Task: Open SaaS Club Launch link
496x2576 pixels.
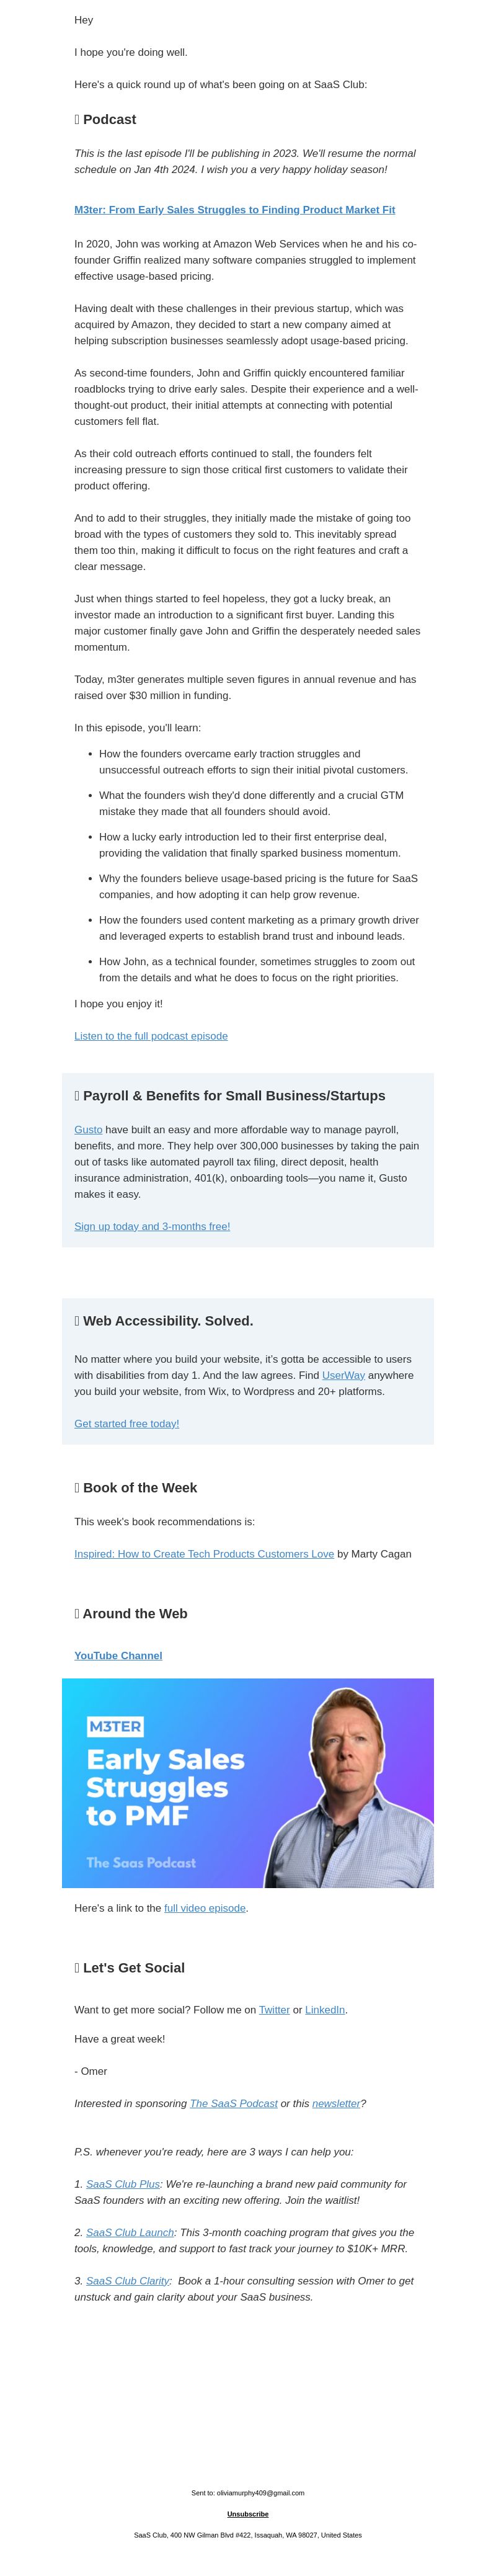Action: (130, 2233)
